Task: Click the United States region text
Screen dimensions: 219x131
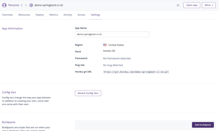Action: point(116,45)
